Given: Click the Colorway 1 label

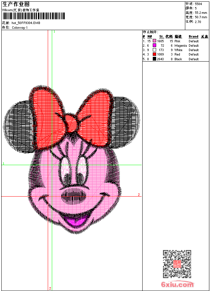Looking at the screenshot, I should click(20, 28).
